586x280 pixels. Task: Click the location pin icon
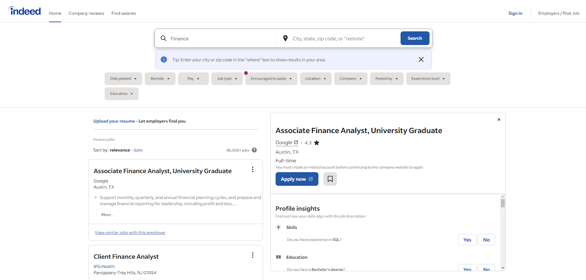(285, 38)
